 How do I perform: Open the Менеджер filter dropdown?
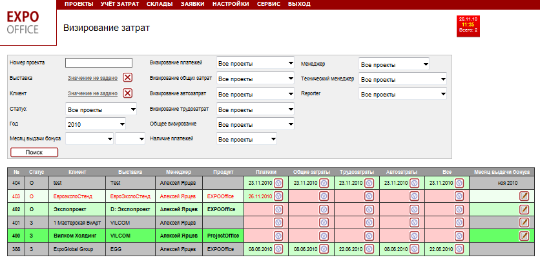pos(393,64)
